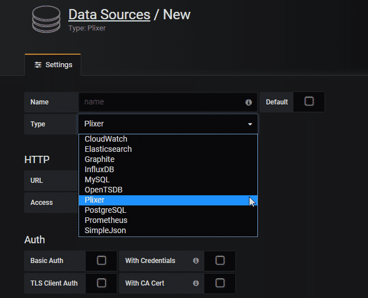The width and height of the screenshot is (368, 298).
Task: Select CloudWatch from the type list
Action: click(168, 139)
